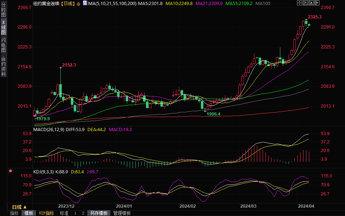Switch to template number 2

pyautogui.click(x=83, y=213)
